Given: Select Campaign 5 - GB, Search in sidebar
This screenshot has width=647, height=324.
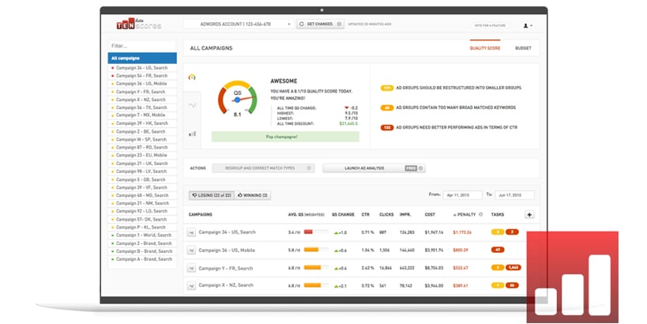Looking at the screenshot, I should coord(142,179).
